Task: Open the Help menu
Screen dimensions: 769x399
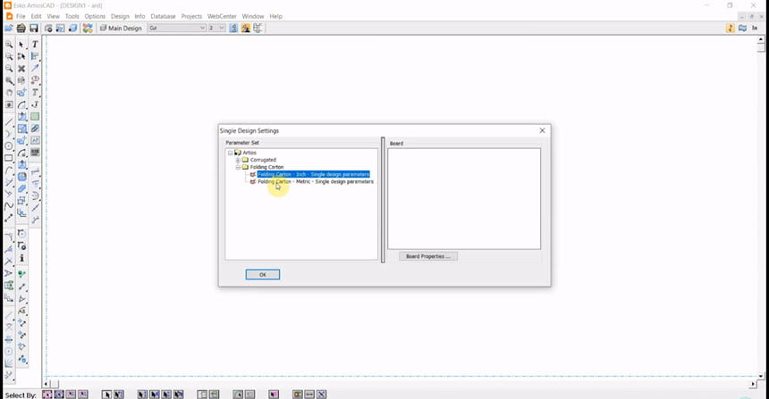Action: (x=275, y=16)
